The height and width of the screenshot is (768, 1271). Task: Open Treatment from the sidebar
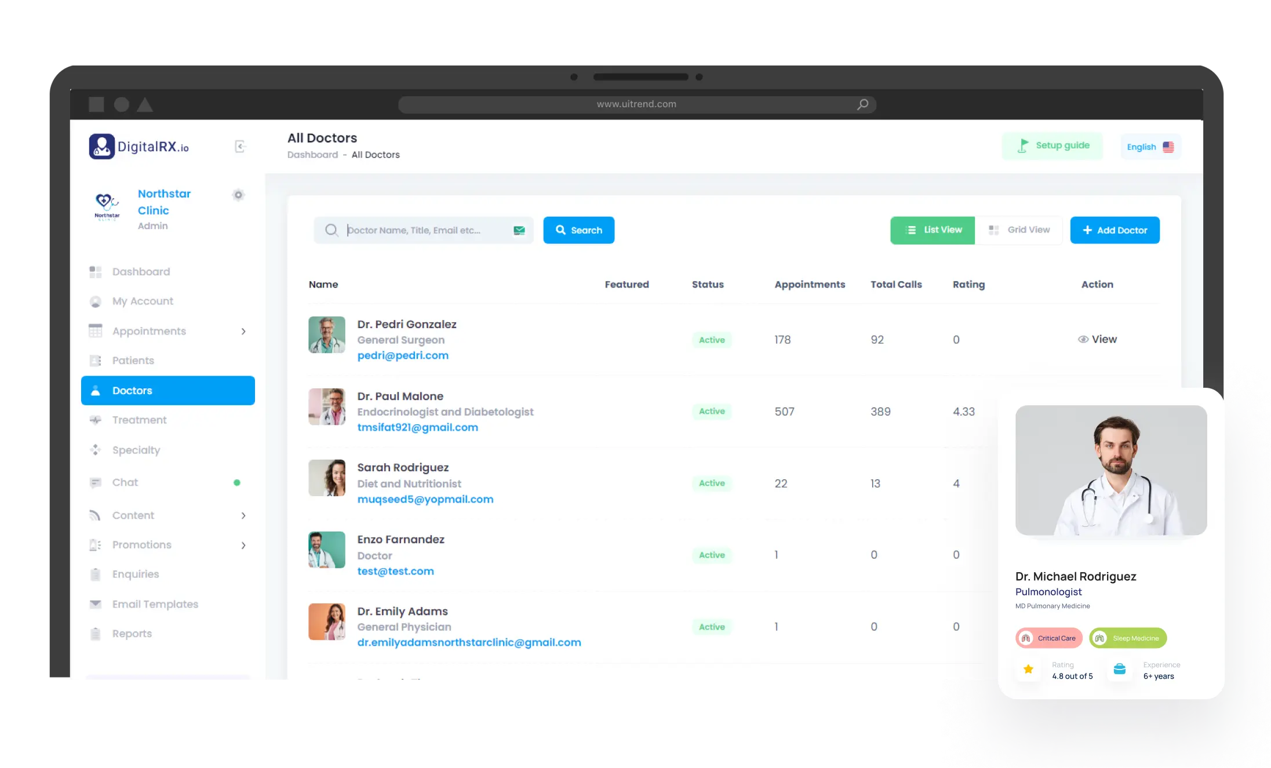click(139, 420)
